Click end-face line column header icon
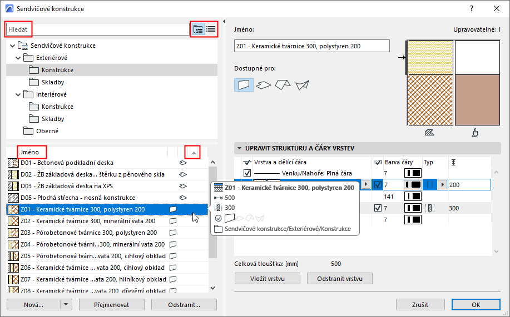 [378, 162]
